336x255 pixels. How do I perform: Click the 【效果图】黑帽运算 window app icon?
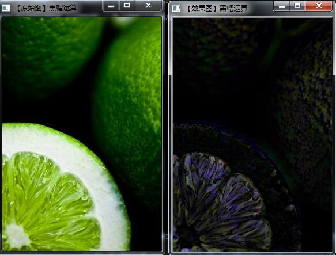pyautogui.click(x=176, y=9)
